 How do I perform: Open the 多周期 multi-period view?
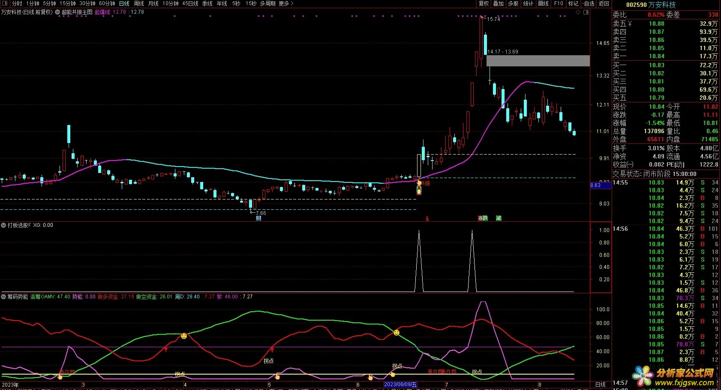[x=268, y=3]
